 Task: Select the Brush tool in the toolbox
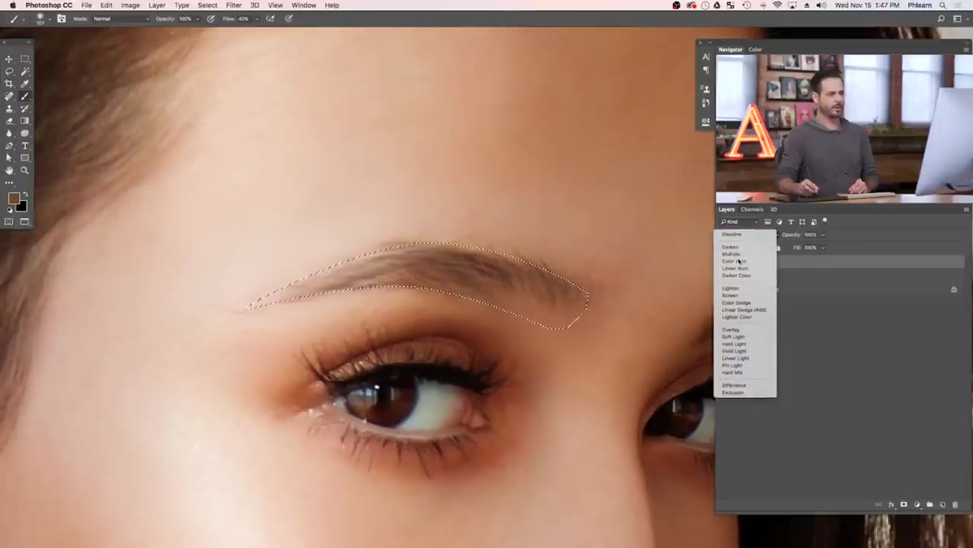pos(25,96)
